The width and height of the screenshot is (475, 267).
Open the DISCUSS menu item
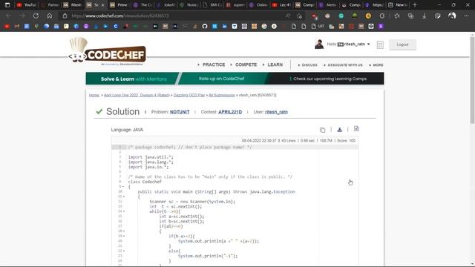pyautogui.click(x=308, y=65)
